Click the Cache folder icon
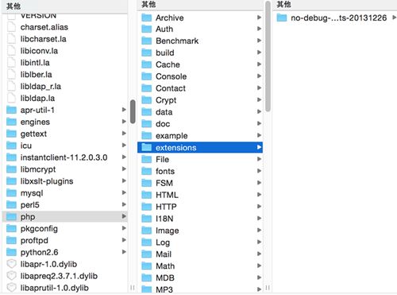This screenshot has height=295, width=397. (146, 64)
